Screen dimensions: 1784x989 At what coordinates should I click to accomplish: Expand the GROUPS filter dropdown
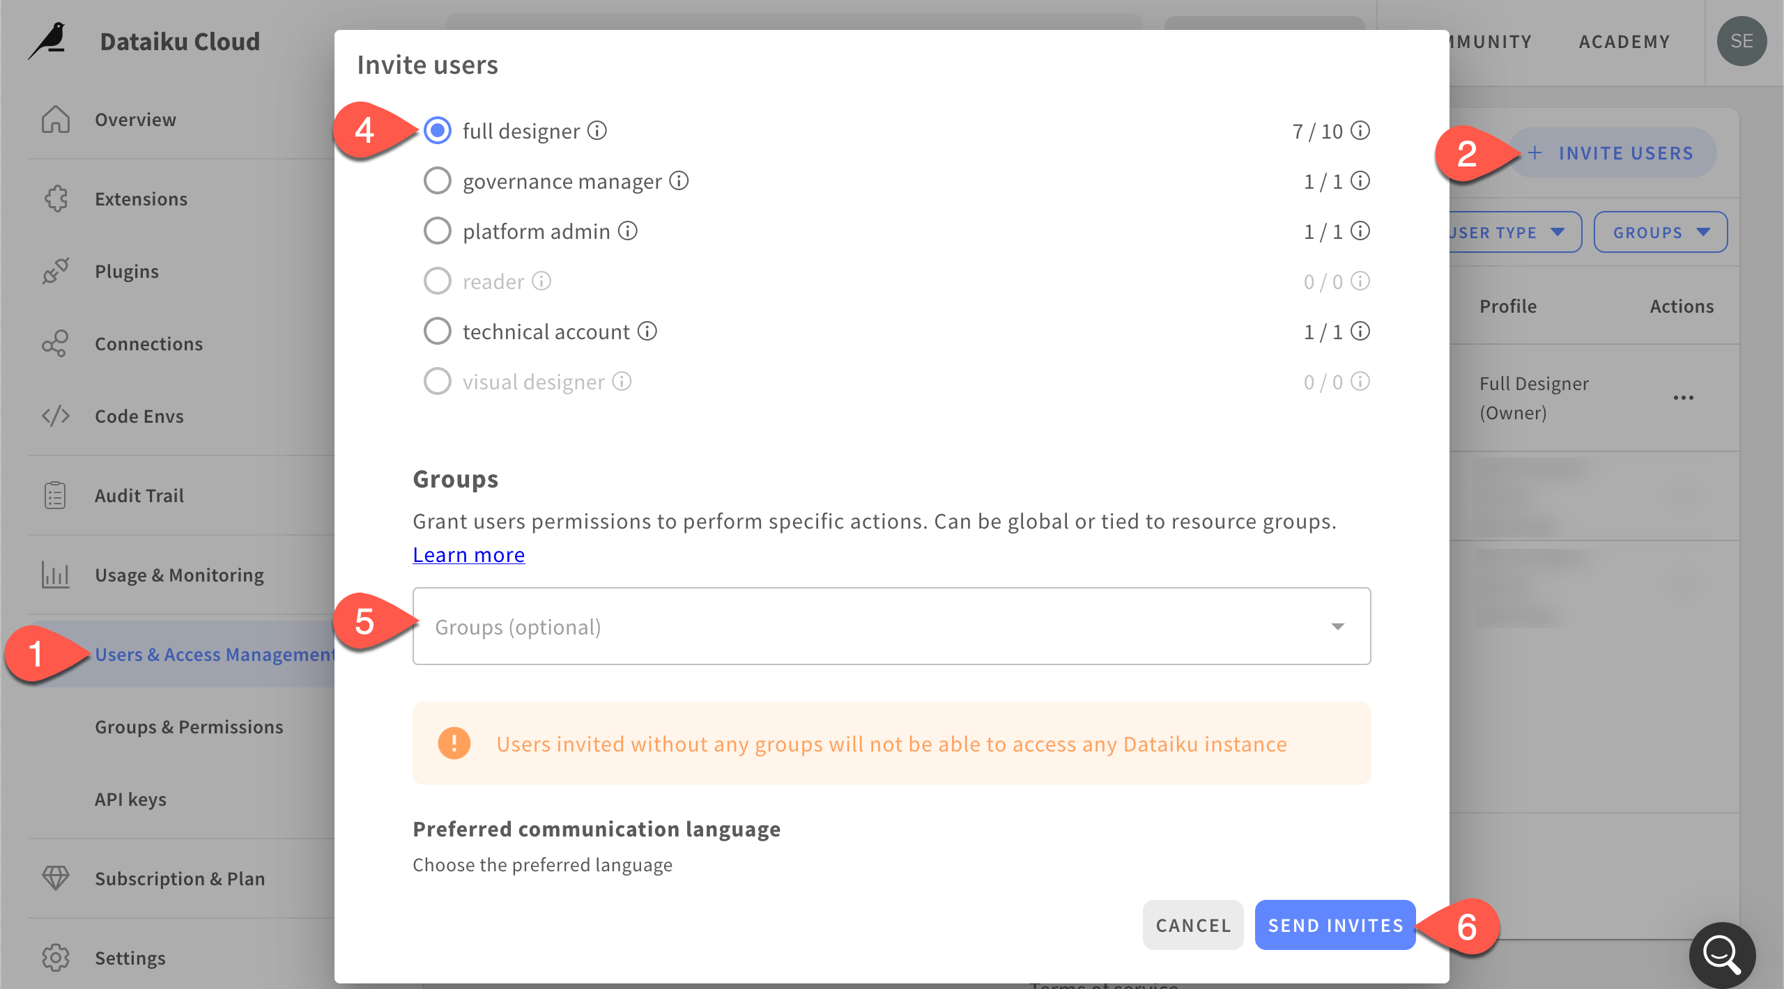[x=1661, y=232]
